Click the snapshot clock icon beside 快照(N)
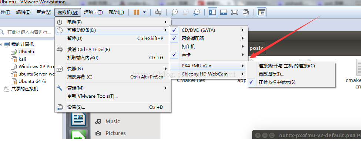The width and height of the screenshot is (362, 141). coord(60,69)
